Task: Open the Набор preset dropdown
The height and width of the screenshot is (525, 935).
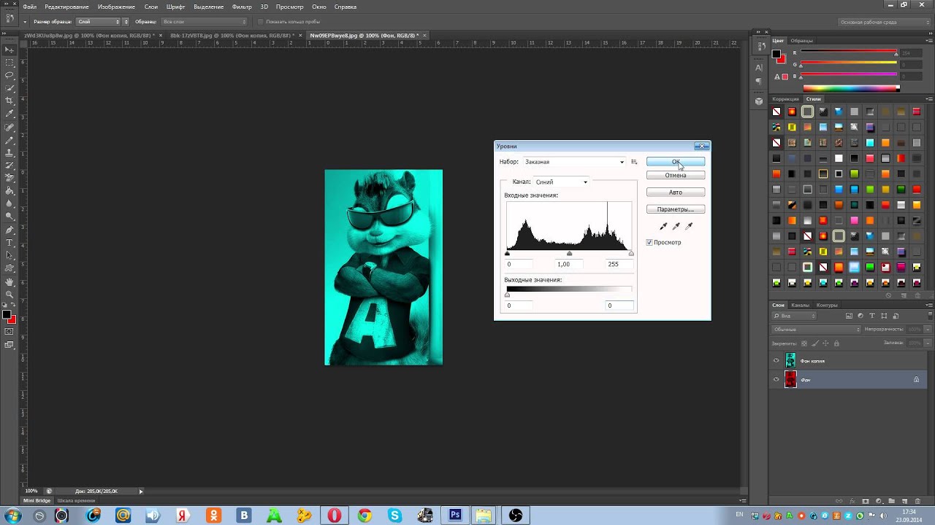Action: (x=574, y=162)
